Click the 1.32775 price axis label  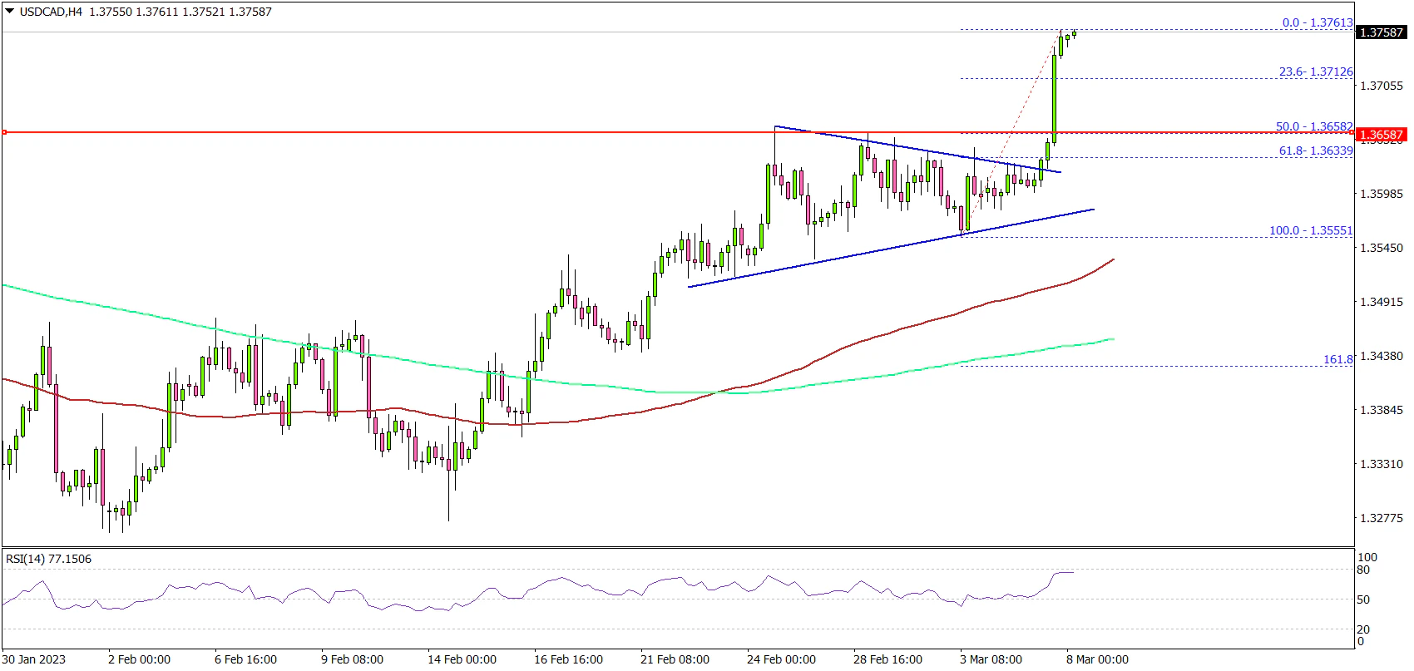pyautogui.click(x=1381, y=518)
